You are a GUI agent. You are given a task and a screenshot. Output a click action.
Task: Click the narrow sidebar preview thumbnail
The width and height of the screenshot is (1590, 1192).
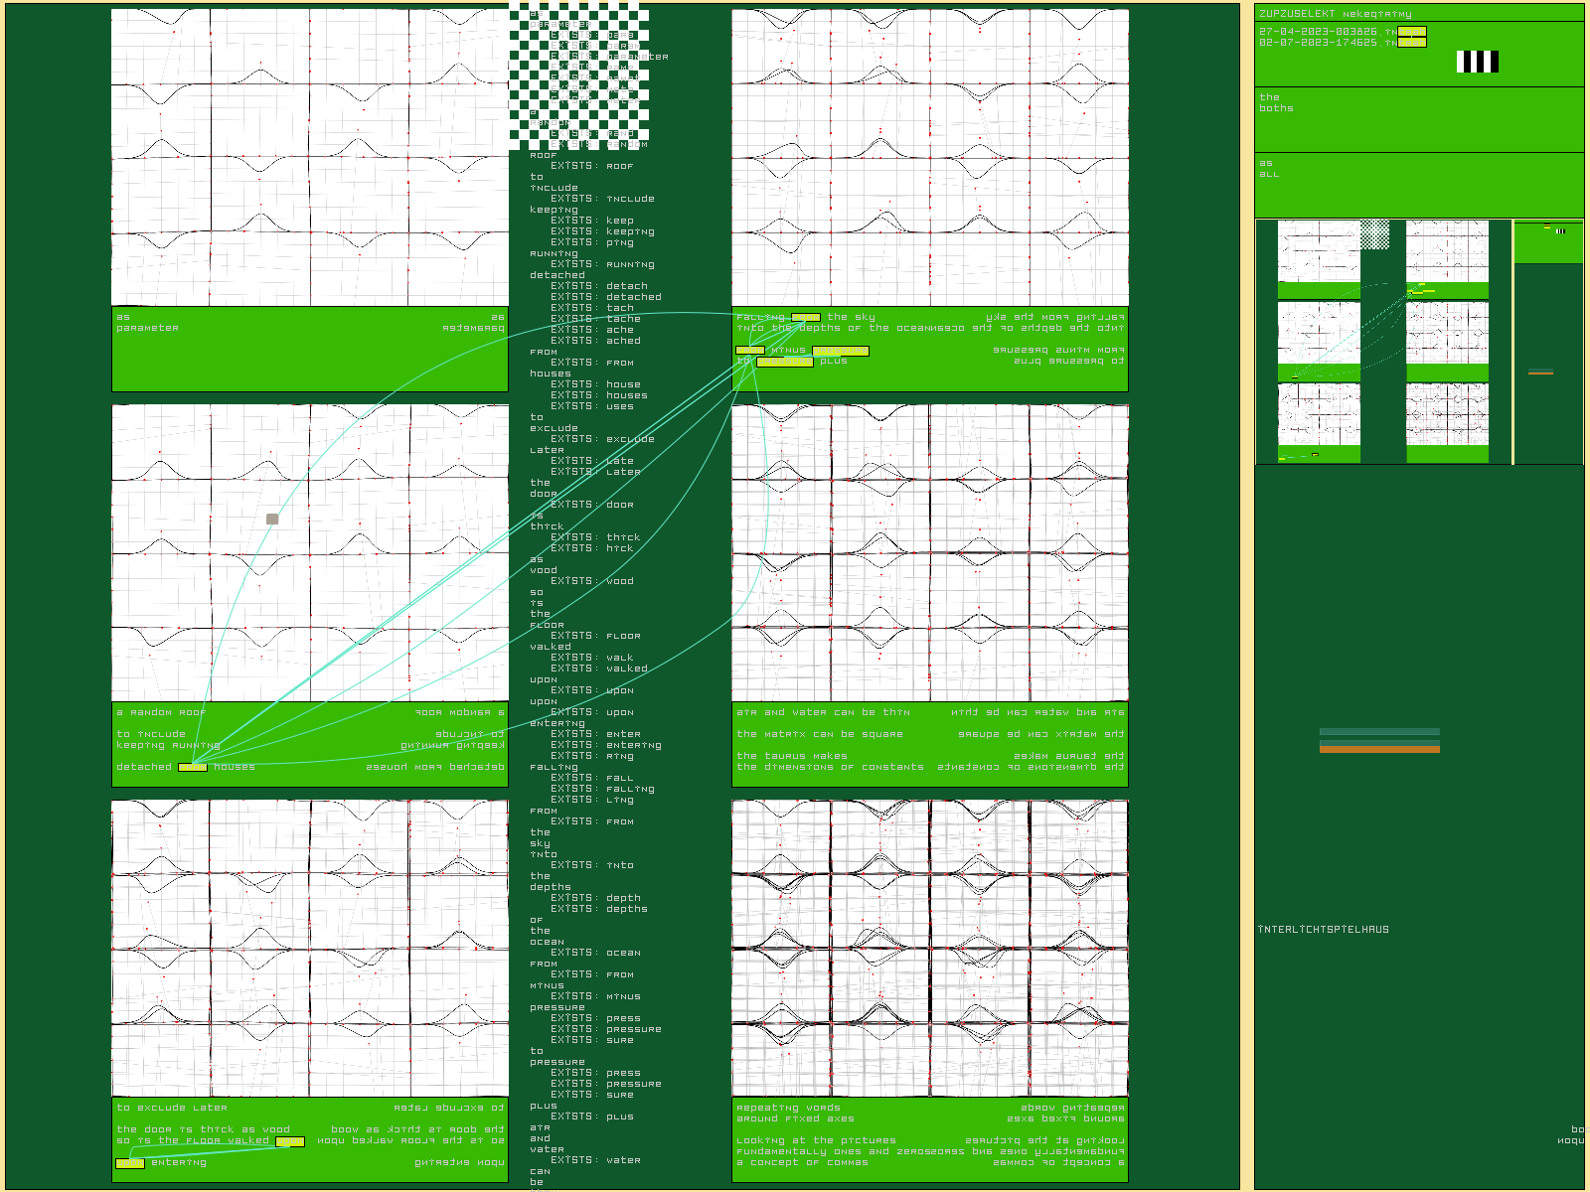coord(1547,342)
